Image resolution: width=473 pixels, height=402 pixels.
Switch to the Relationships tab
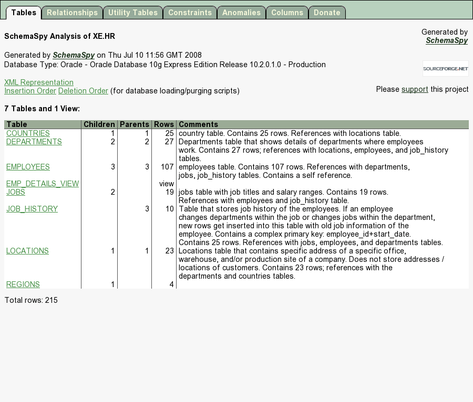coord(72,13)
